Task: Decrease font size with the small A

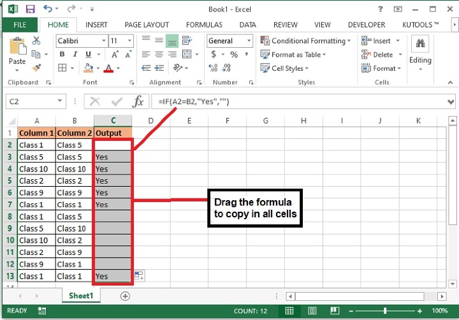Action: point(128,54)
